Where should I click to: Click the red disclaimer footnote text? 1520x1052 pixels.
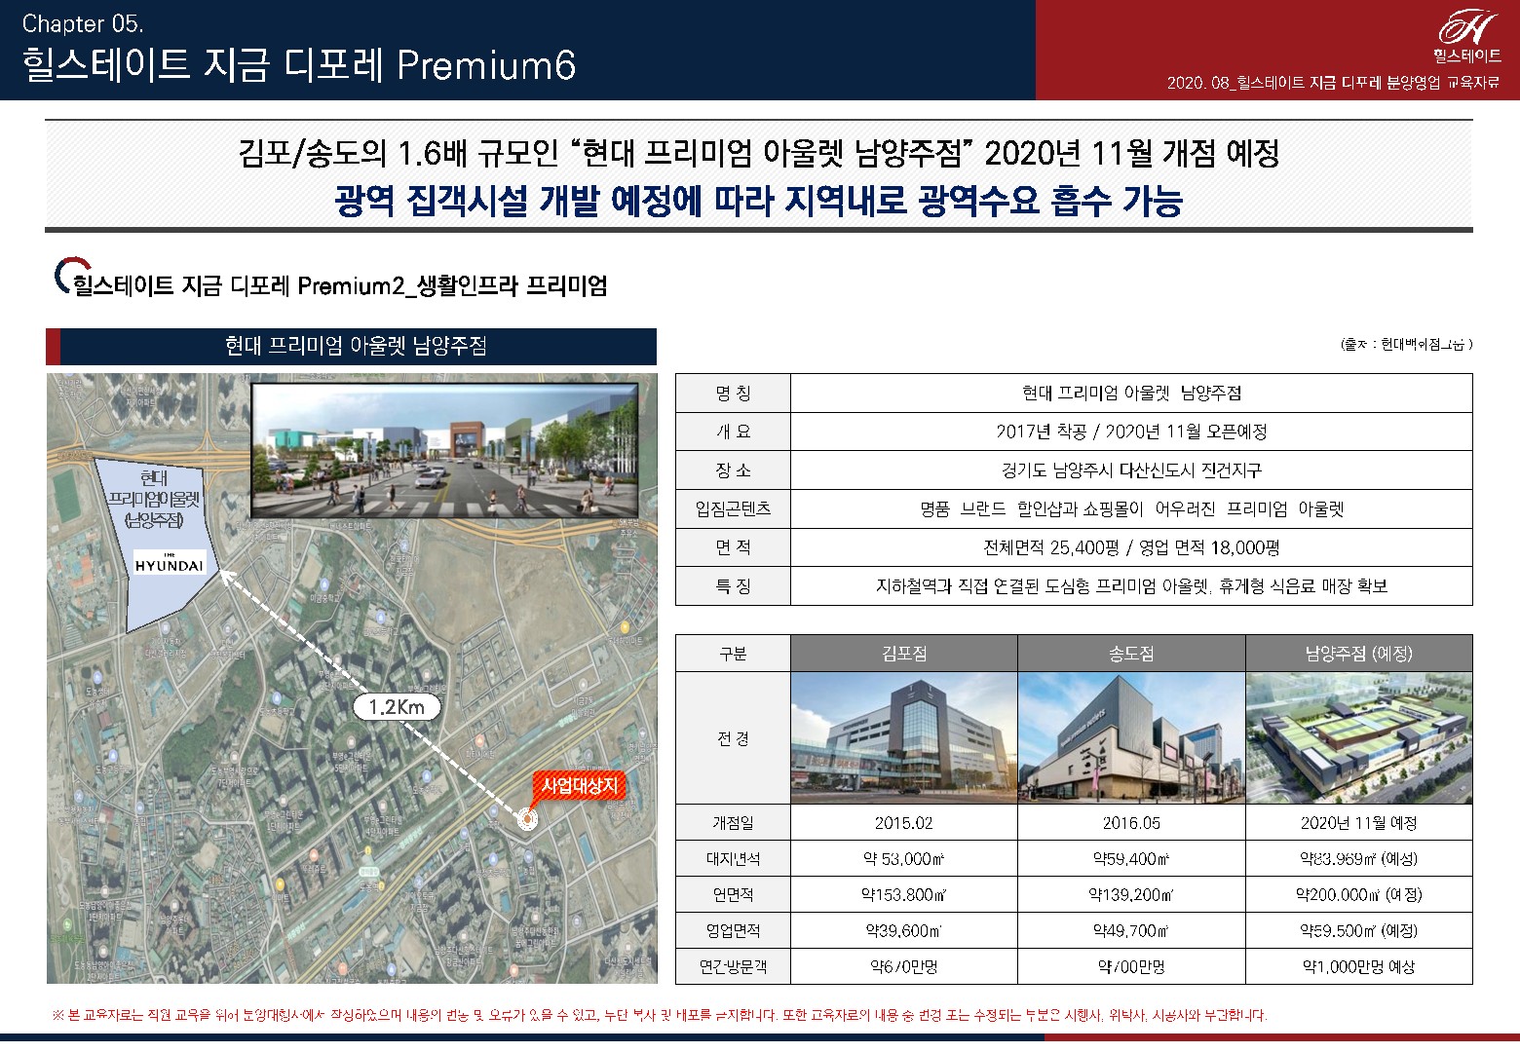tap(660, 1015)
